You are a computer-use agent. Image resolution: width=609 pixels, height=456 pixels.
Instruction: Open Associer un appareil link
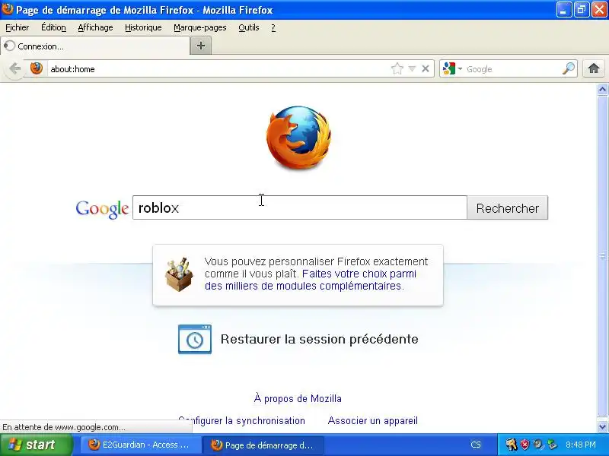[373, 421]
